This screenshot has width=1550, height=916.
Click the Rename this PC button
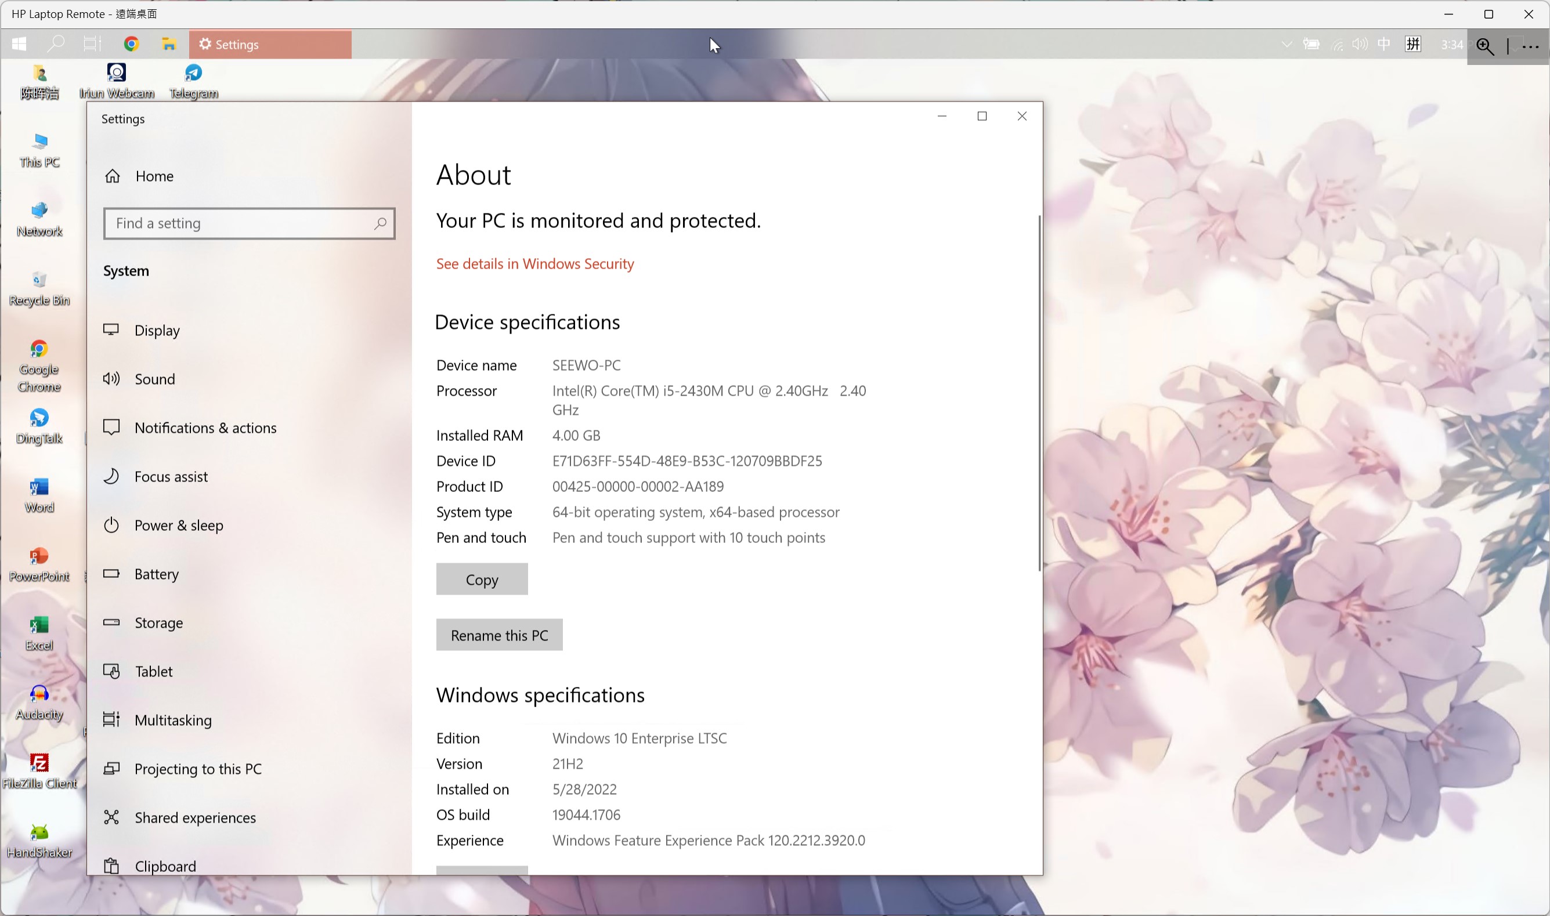(500, 635)
